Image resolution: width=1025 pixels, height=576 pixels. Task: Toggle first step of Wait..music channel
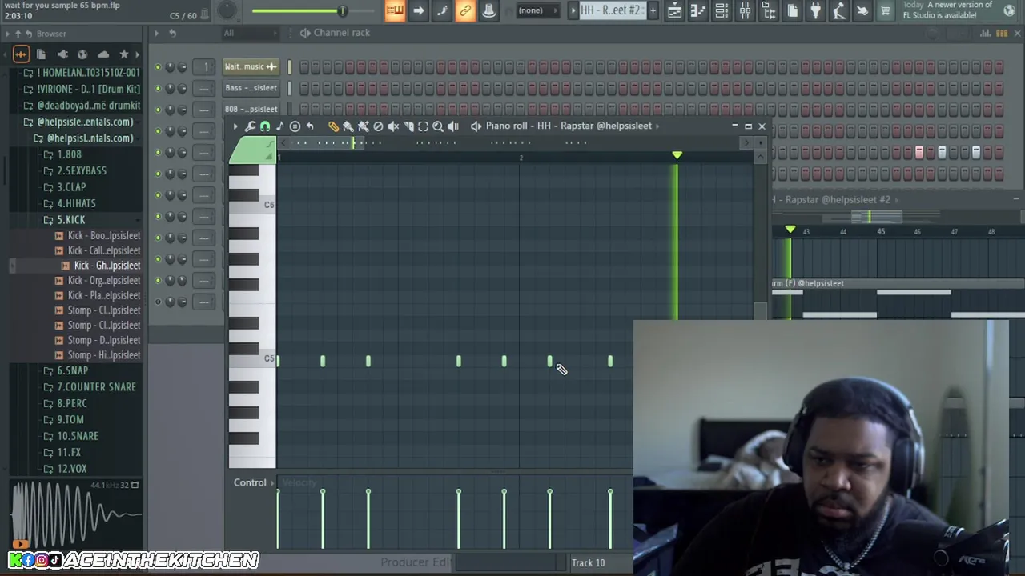tap(304, 68)
